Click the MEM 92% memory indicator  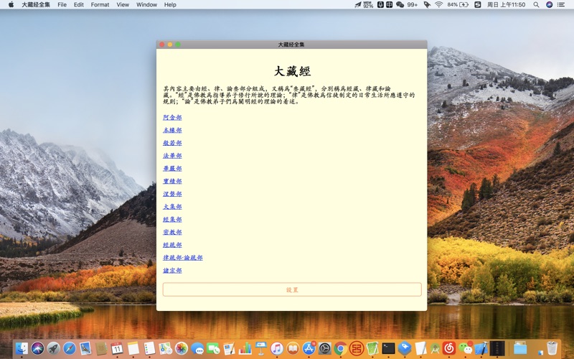[x=368, y=5]
